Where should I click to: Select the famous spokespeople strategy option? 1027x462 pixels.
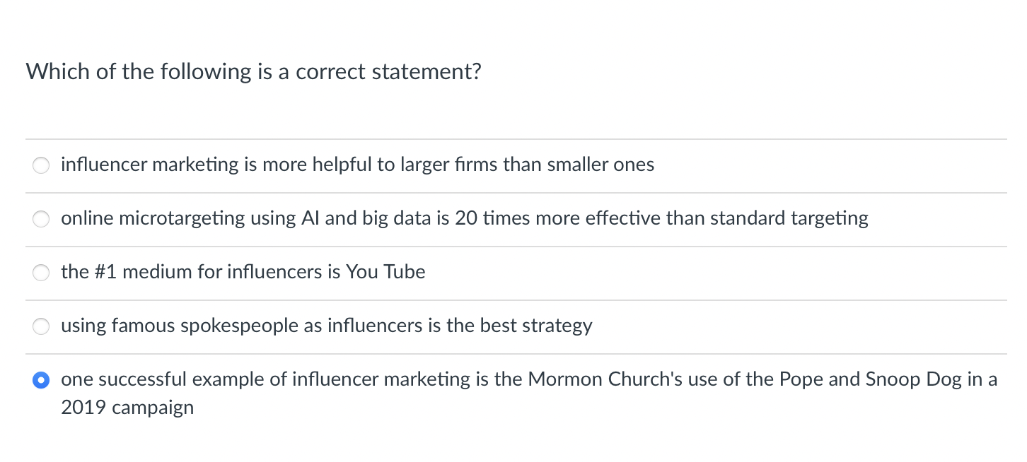41,326
